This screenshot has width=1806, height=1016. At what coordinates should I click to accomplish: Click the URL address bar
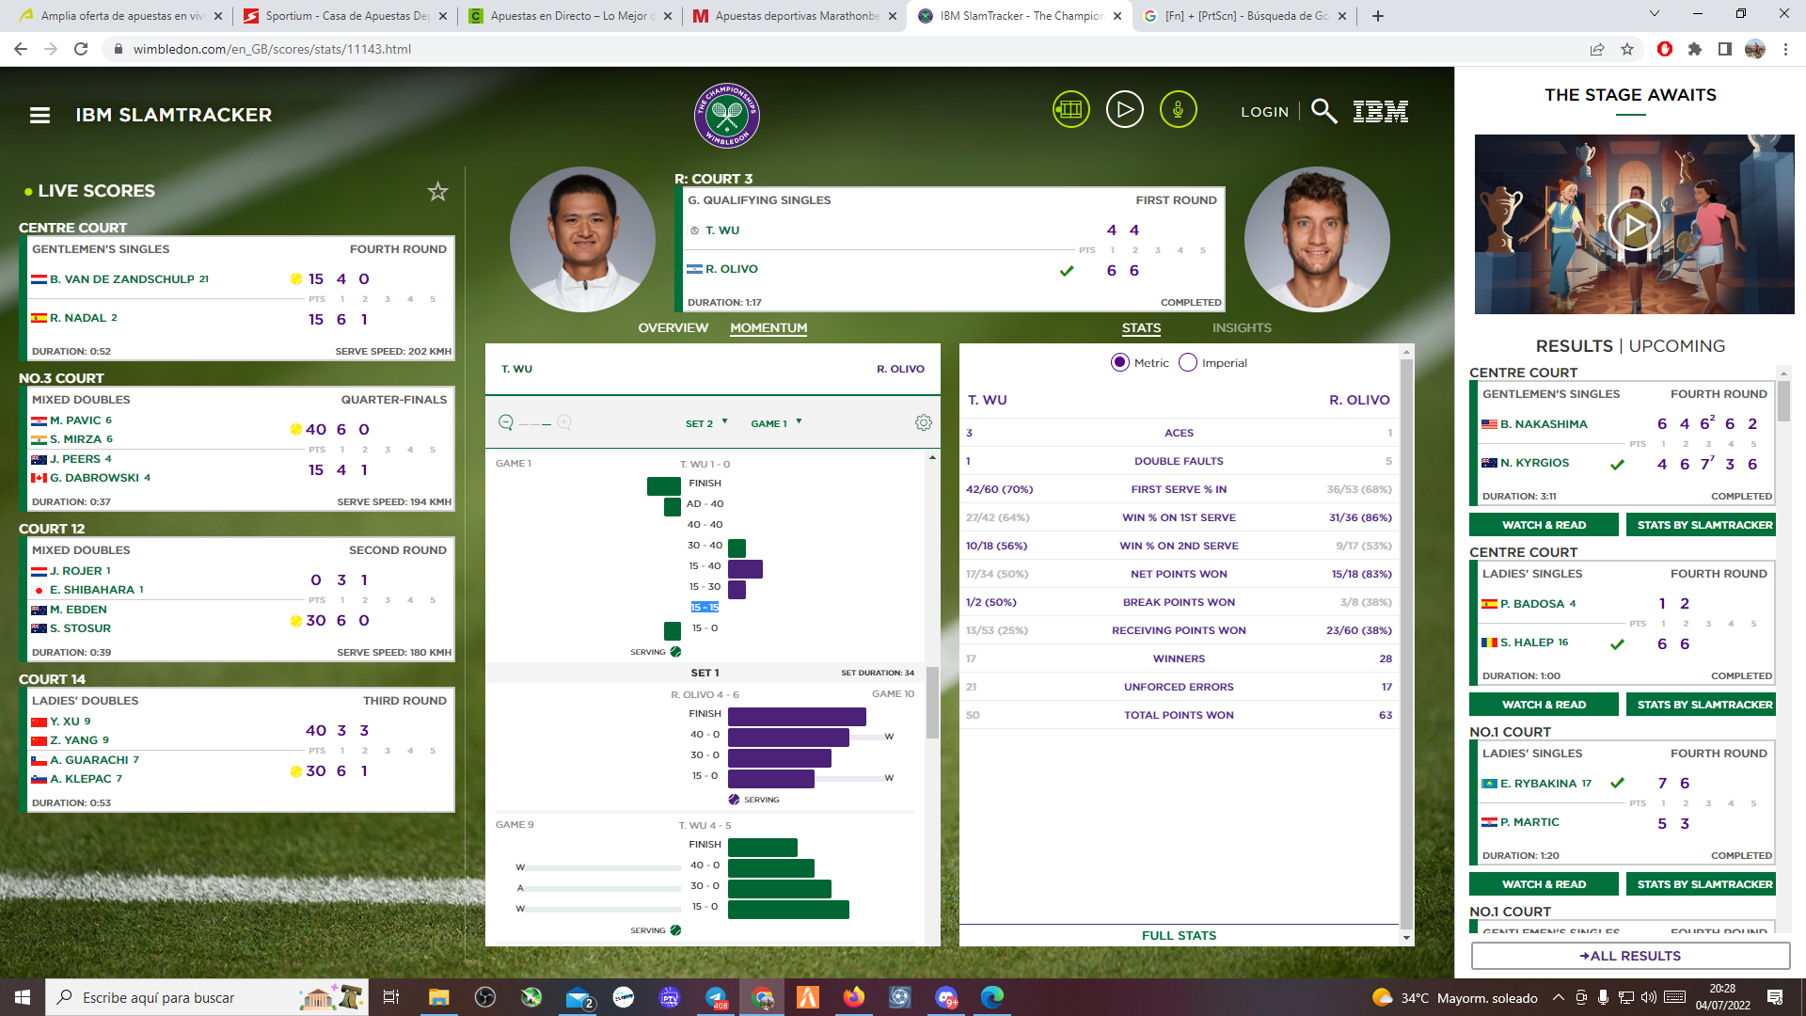(x=847, y=49)
